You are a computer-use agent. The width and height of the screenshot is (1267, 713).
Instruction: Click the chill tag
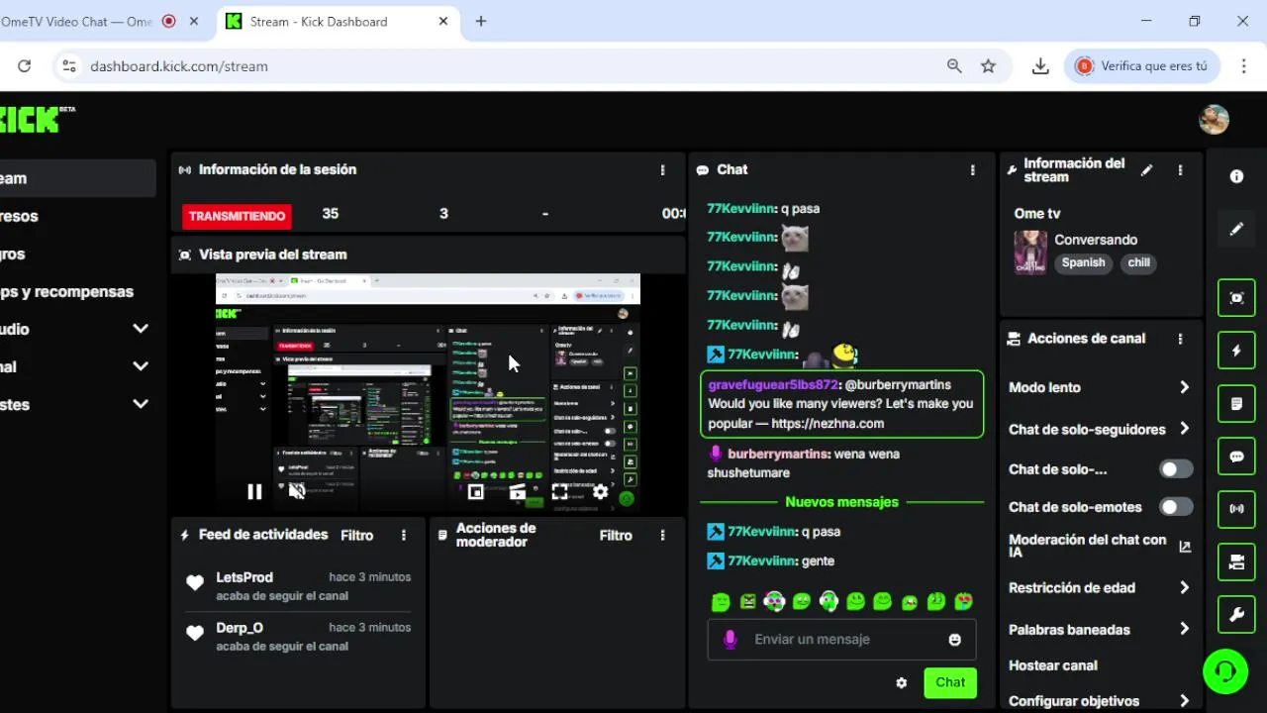[x=1139, y=263]
